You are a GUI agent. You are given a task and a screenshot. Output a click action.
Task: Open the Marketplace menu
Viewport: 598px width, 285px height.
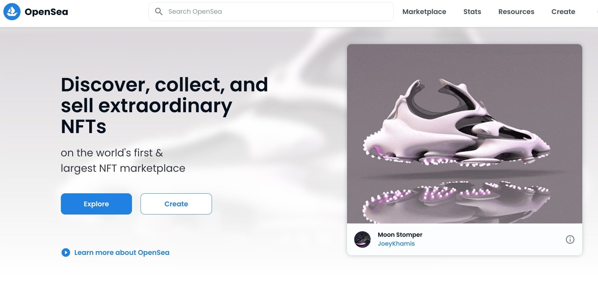(424, 12)
